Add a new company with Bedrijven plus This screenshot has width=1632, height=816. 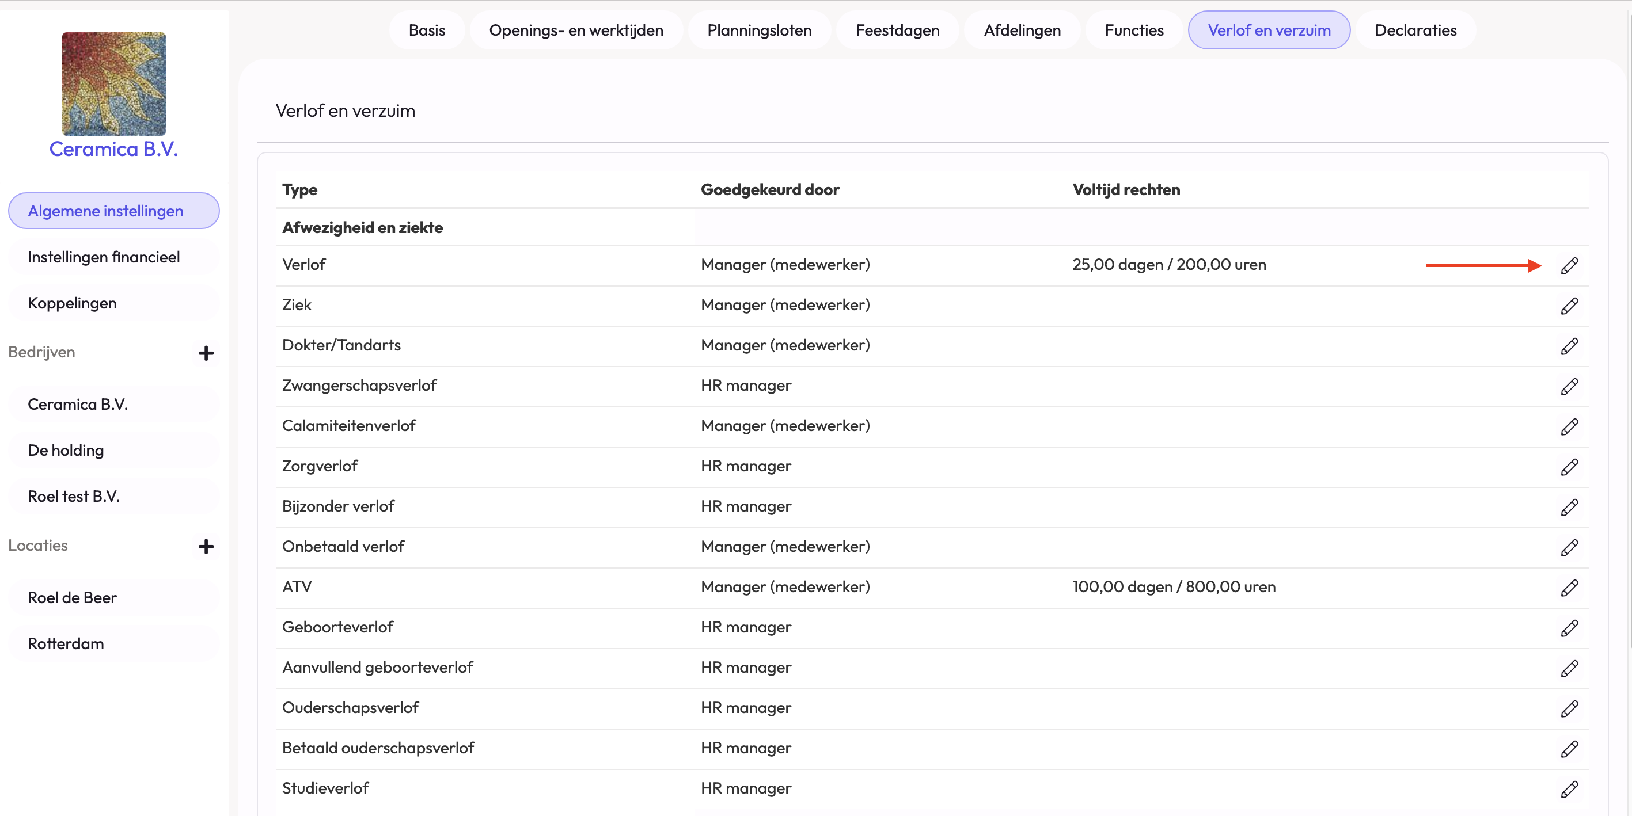tap(206, 353)
